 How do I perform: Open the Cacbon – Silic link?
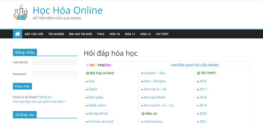(155, 73)
